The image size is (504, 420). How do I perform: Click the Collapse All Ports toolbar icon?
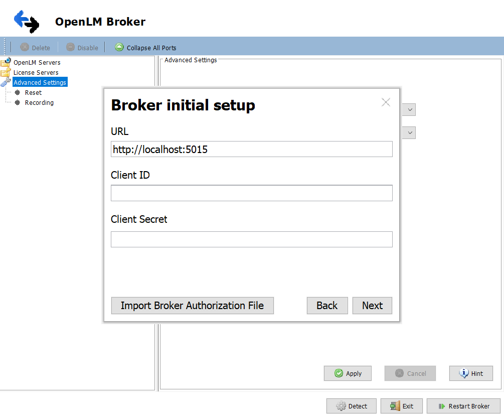(119, 47)
